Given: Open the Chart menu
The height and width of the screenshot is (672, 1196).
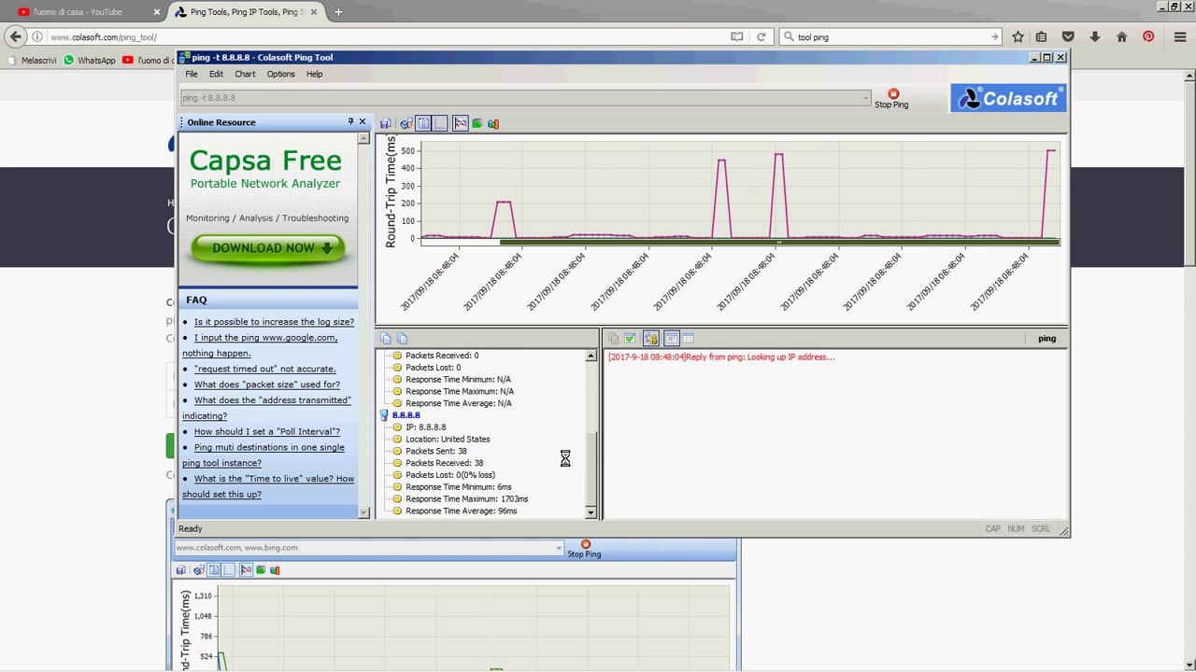Looking at the screenshot, I should pos(245,74).
